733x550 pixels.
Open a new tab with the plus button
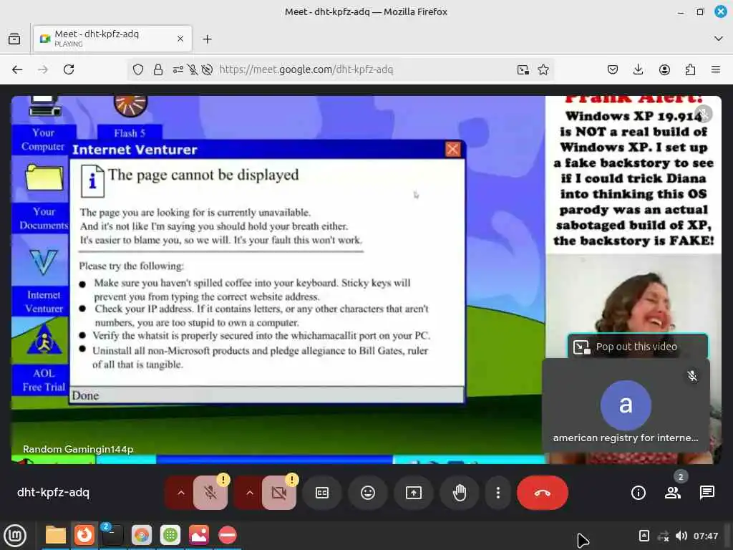(x=207, y=39)
